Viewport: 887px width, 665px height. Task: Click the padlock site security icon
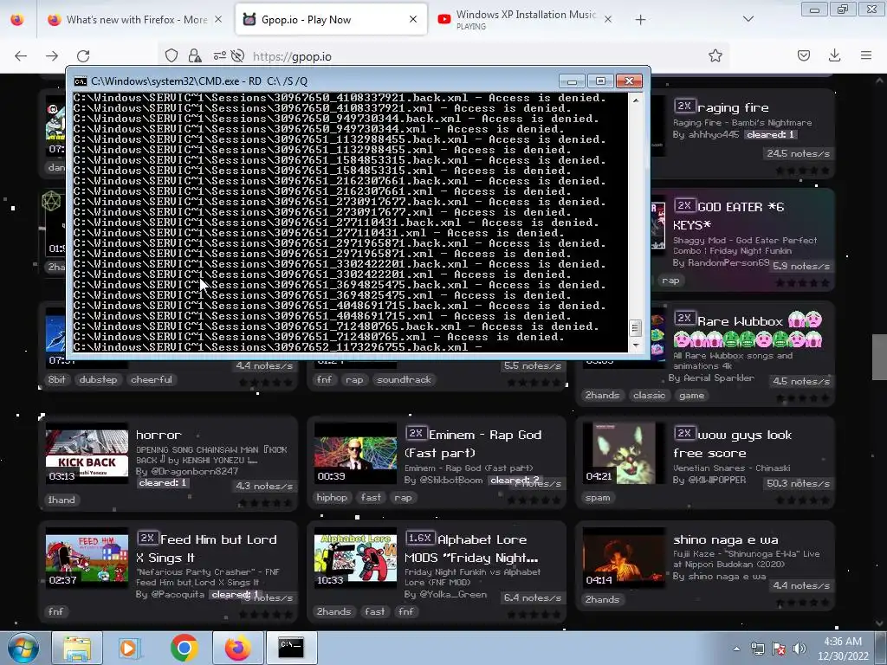tap(195, 55)
